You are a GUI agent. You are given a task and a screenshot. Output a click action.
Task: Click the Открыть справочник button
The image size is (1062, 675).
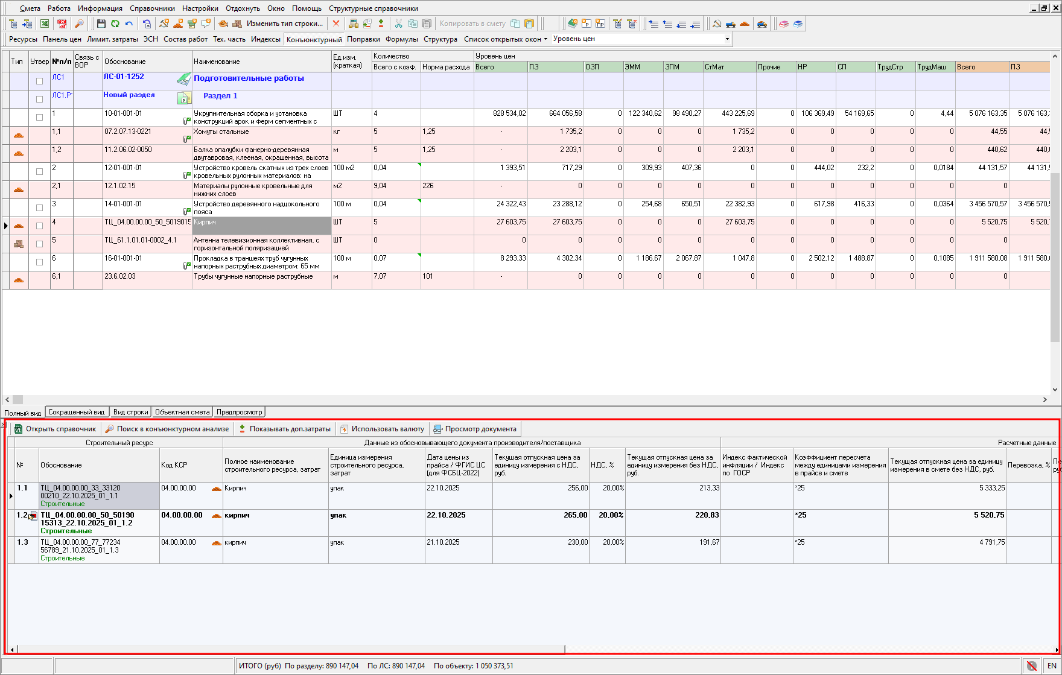click(55, 429)
